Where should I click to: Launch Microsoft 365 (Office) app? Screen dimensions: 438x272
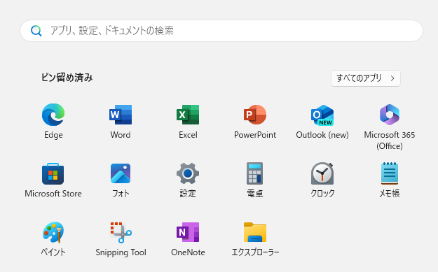[390, 115]
